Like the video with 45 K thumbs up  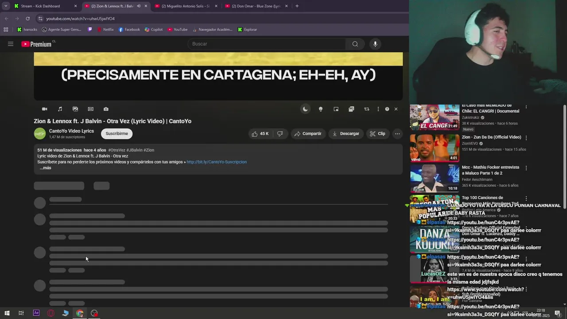[x=260, y=134]
